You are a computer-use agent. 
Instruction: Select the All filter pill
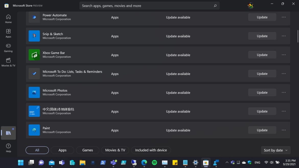37,150
